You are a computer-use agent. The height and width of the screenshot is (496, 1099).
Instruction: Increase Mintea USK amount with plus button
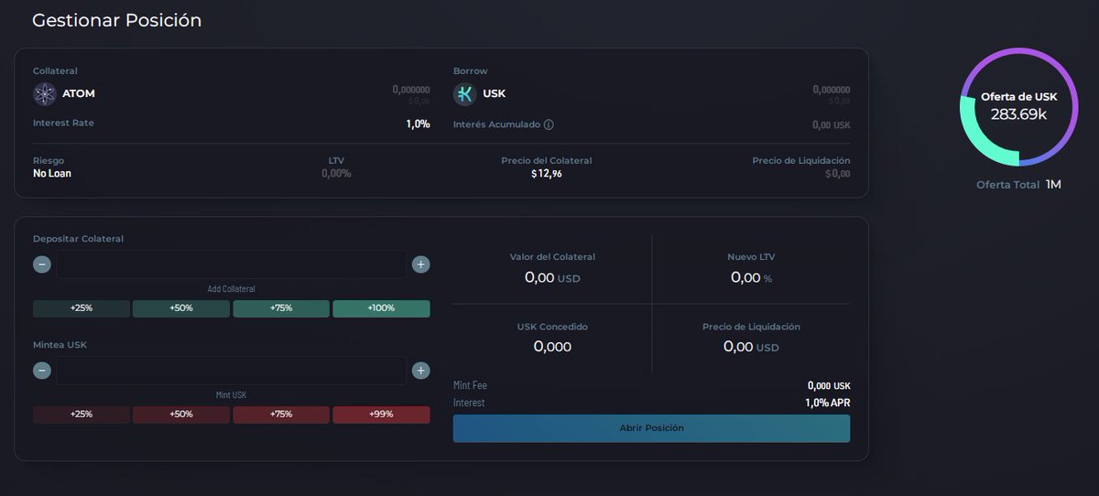pyautogui.click(x=421, y=371)
